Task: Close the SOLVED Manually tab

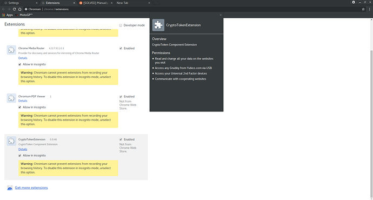Action: (x=111, y=3)
